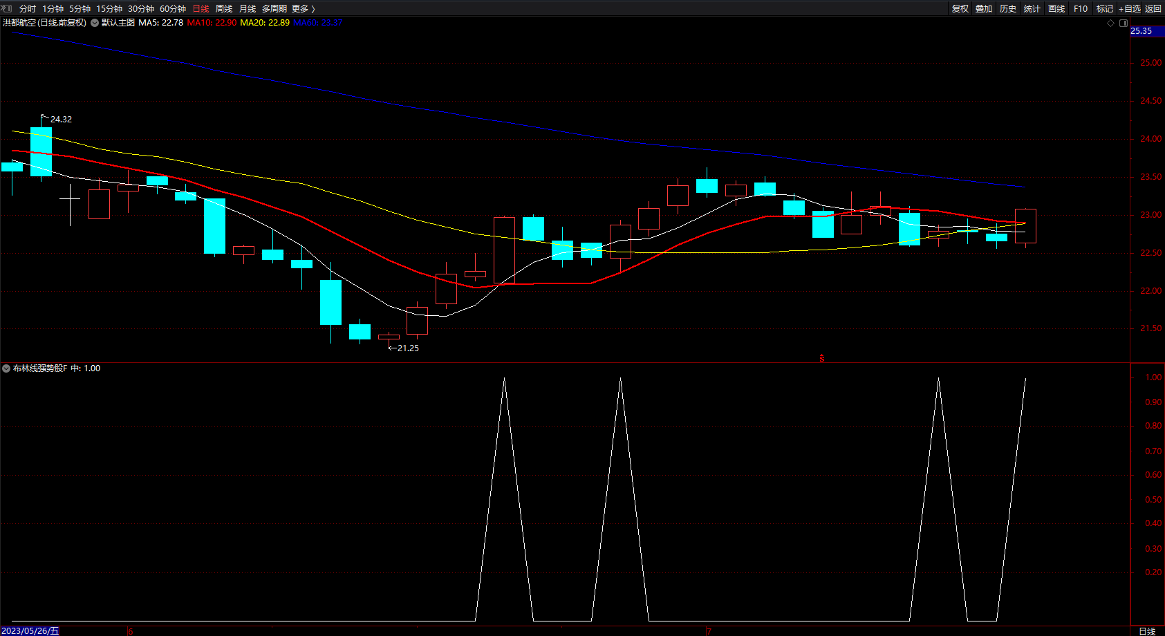
Task: Switch to the 周线 weekly tab
Action: (x=224, y=9)
